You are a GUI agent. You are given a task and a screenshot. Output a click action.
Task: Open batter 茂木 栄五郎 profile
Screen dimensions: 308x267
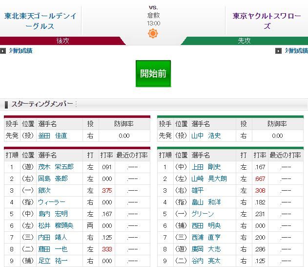pyautogui.click(x=56, y=167)
